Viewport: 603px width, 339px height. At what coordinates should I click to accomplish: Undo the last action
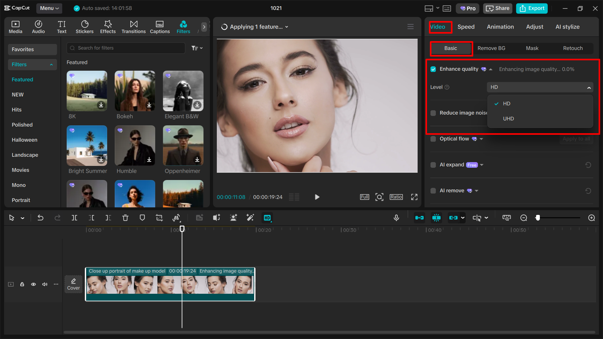[x=40, y=217]
